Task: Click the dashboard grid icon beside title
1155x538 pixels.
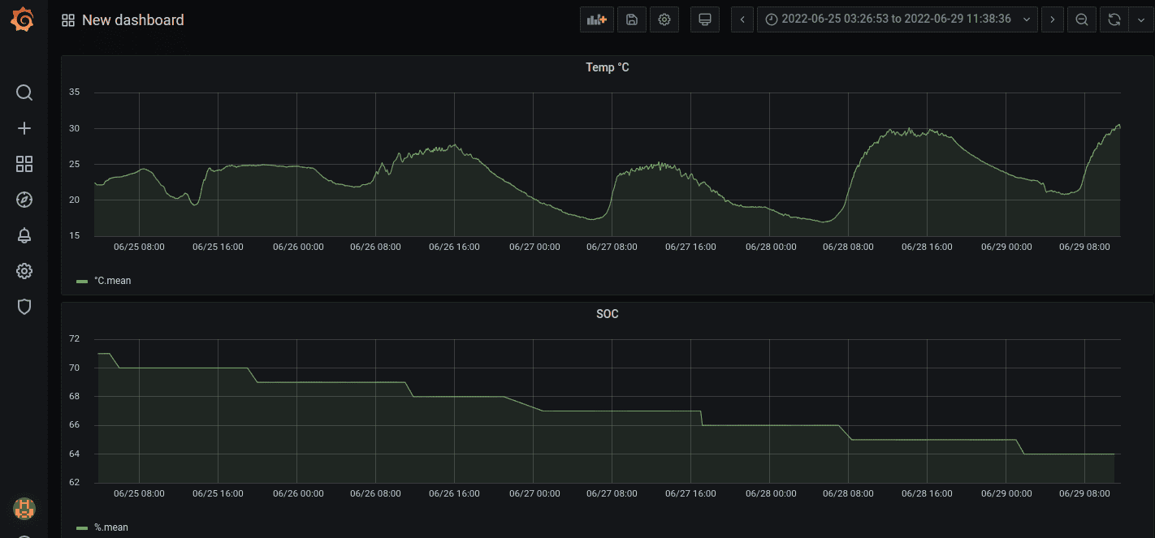Action: pos(68,20)
